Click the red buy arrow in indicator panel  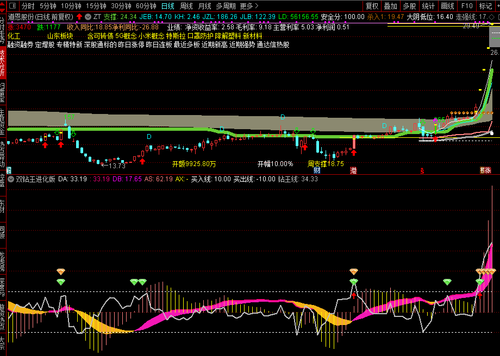[x=353, y=296]
